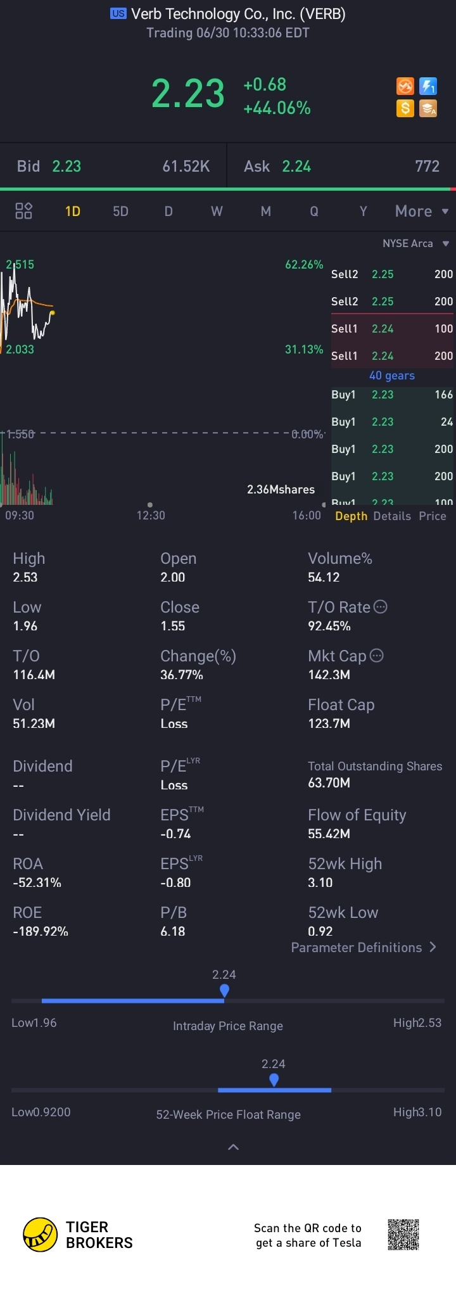The image size is (456, 1305).
Task: Tap the yellow dollar sign badge icon
Action: pyautogui.click(x=405, y=108)
